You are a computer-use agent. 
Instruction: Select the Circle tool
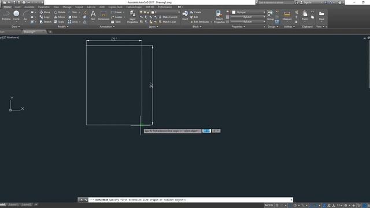(16, 16)
